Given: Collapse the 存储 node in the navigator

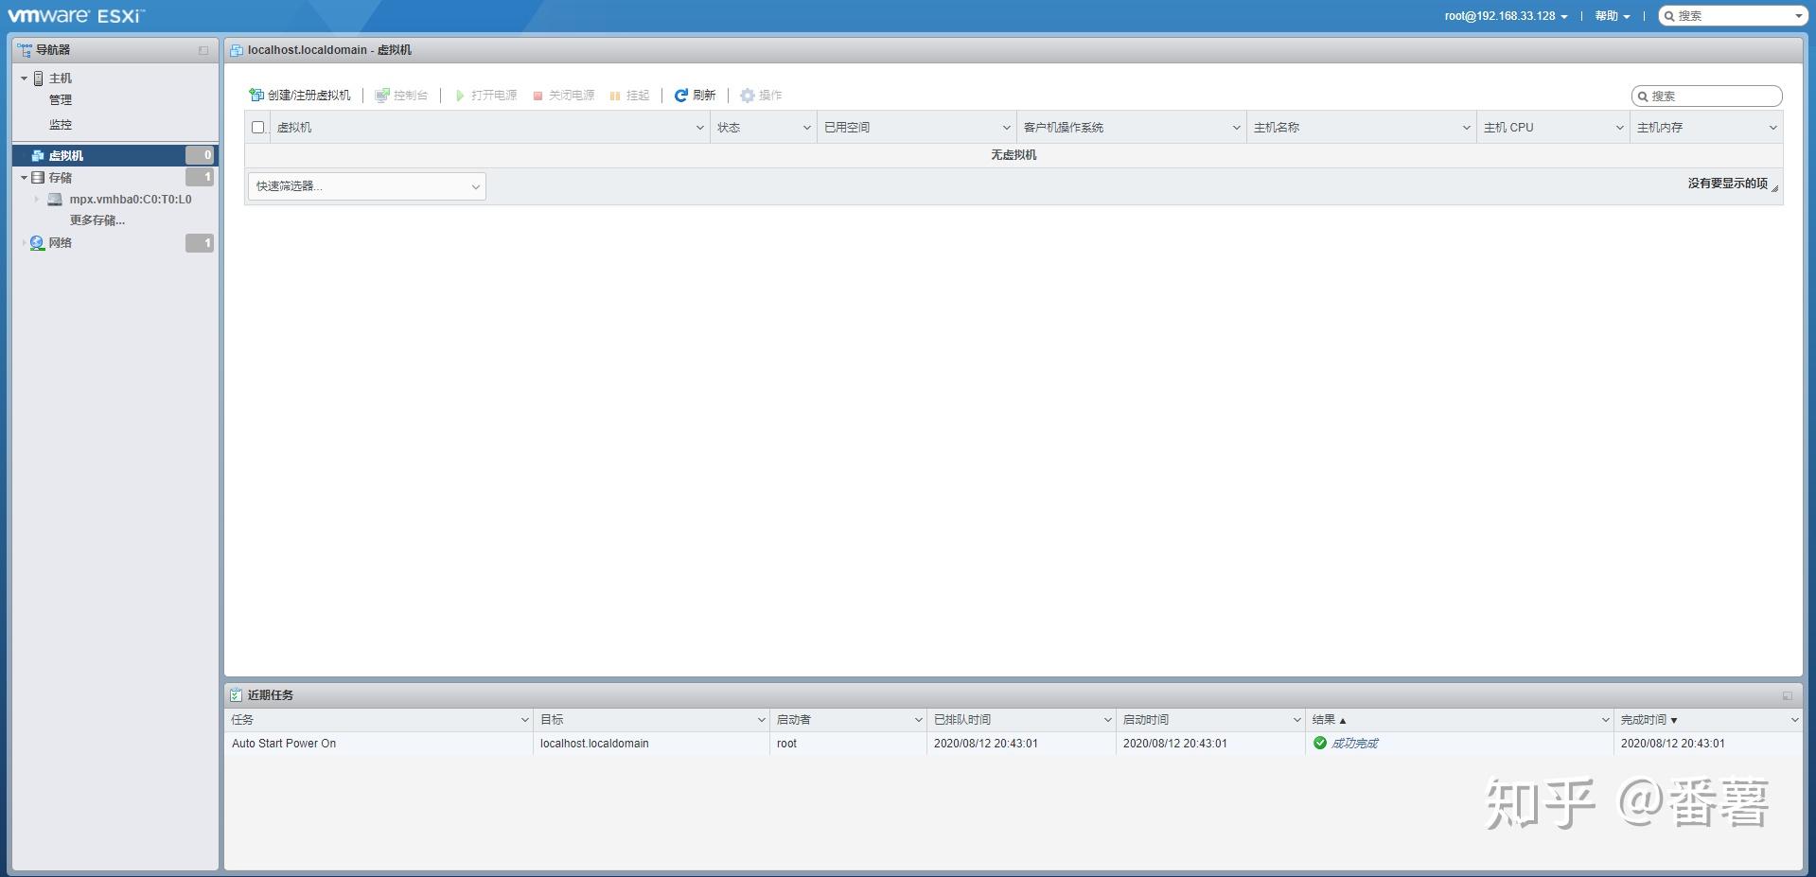Looking at the screenshot, I should [24, 177].
